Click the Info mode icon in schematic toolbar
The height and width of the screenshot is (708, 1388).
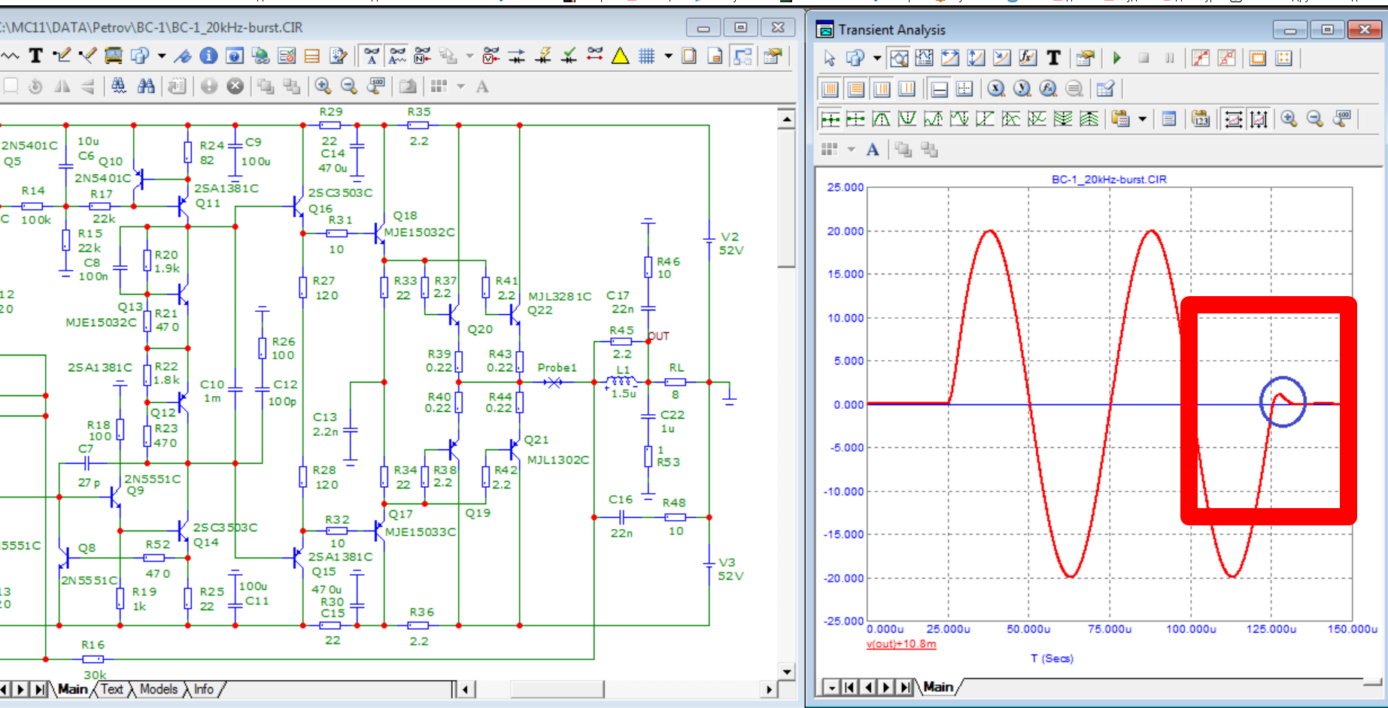(x=209, y=56)
